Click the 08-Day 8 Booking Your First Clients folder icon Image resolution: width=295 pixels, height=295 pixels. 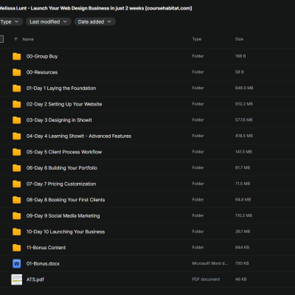tap(17, 200)
